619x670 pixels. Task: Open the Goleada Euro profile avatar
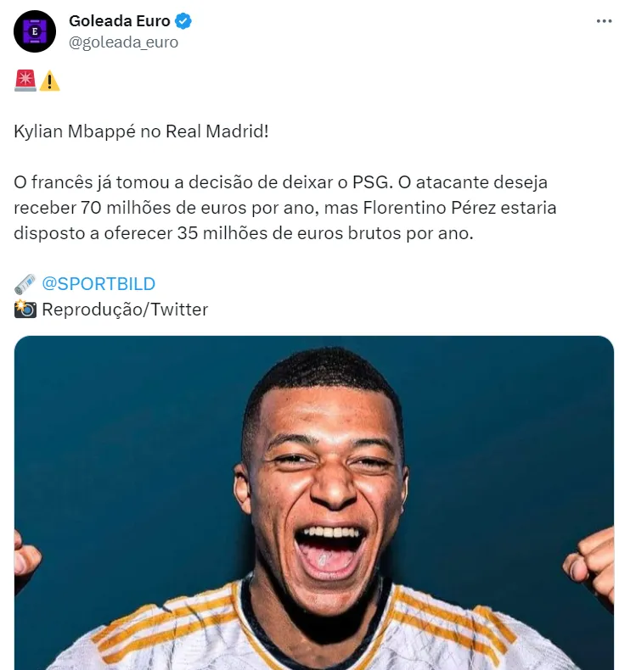[x=35, y=31]
